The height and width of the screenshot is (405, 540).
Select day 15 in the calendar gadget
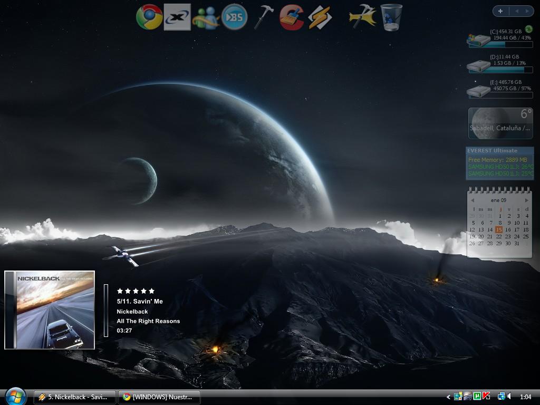[499, 229]
